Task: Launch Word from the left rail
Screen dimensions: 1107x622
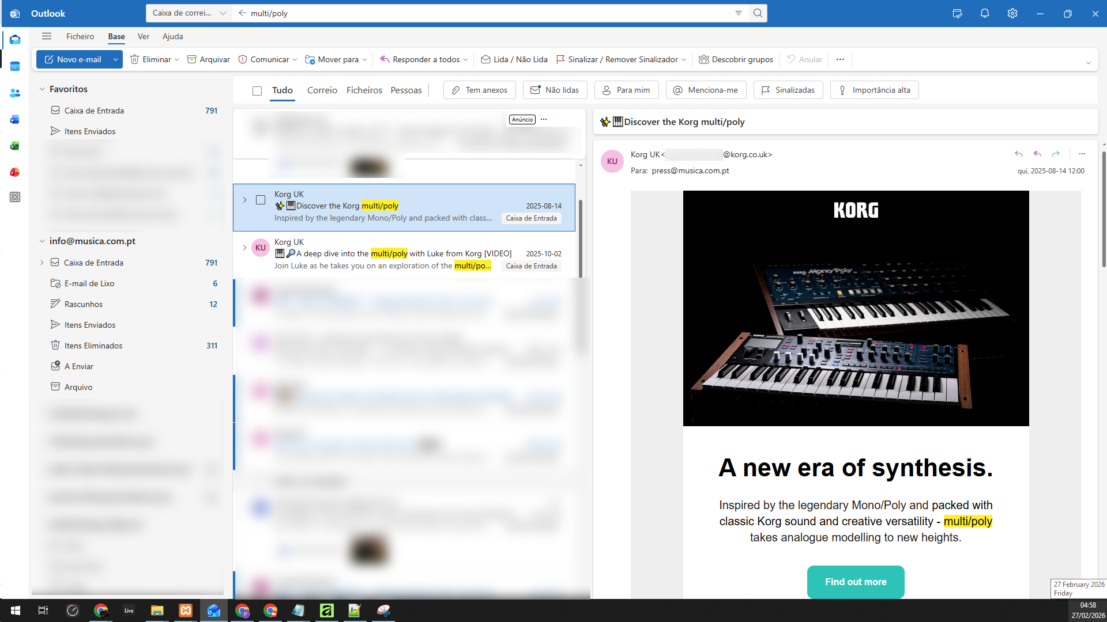Action: pos(15,119)
